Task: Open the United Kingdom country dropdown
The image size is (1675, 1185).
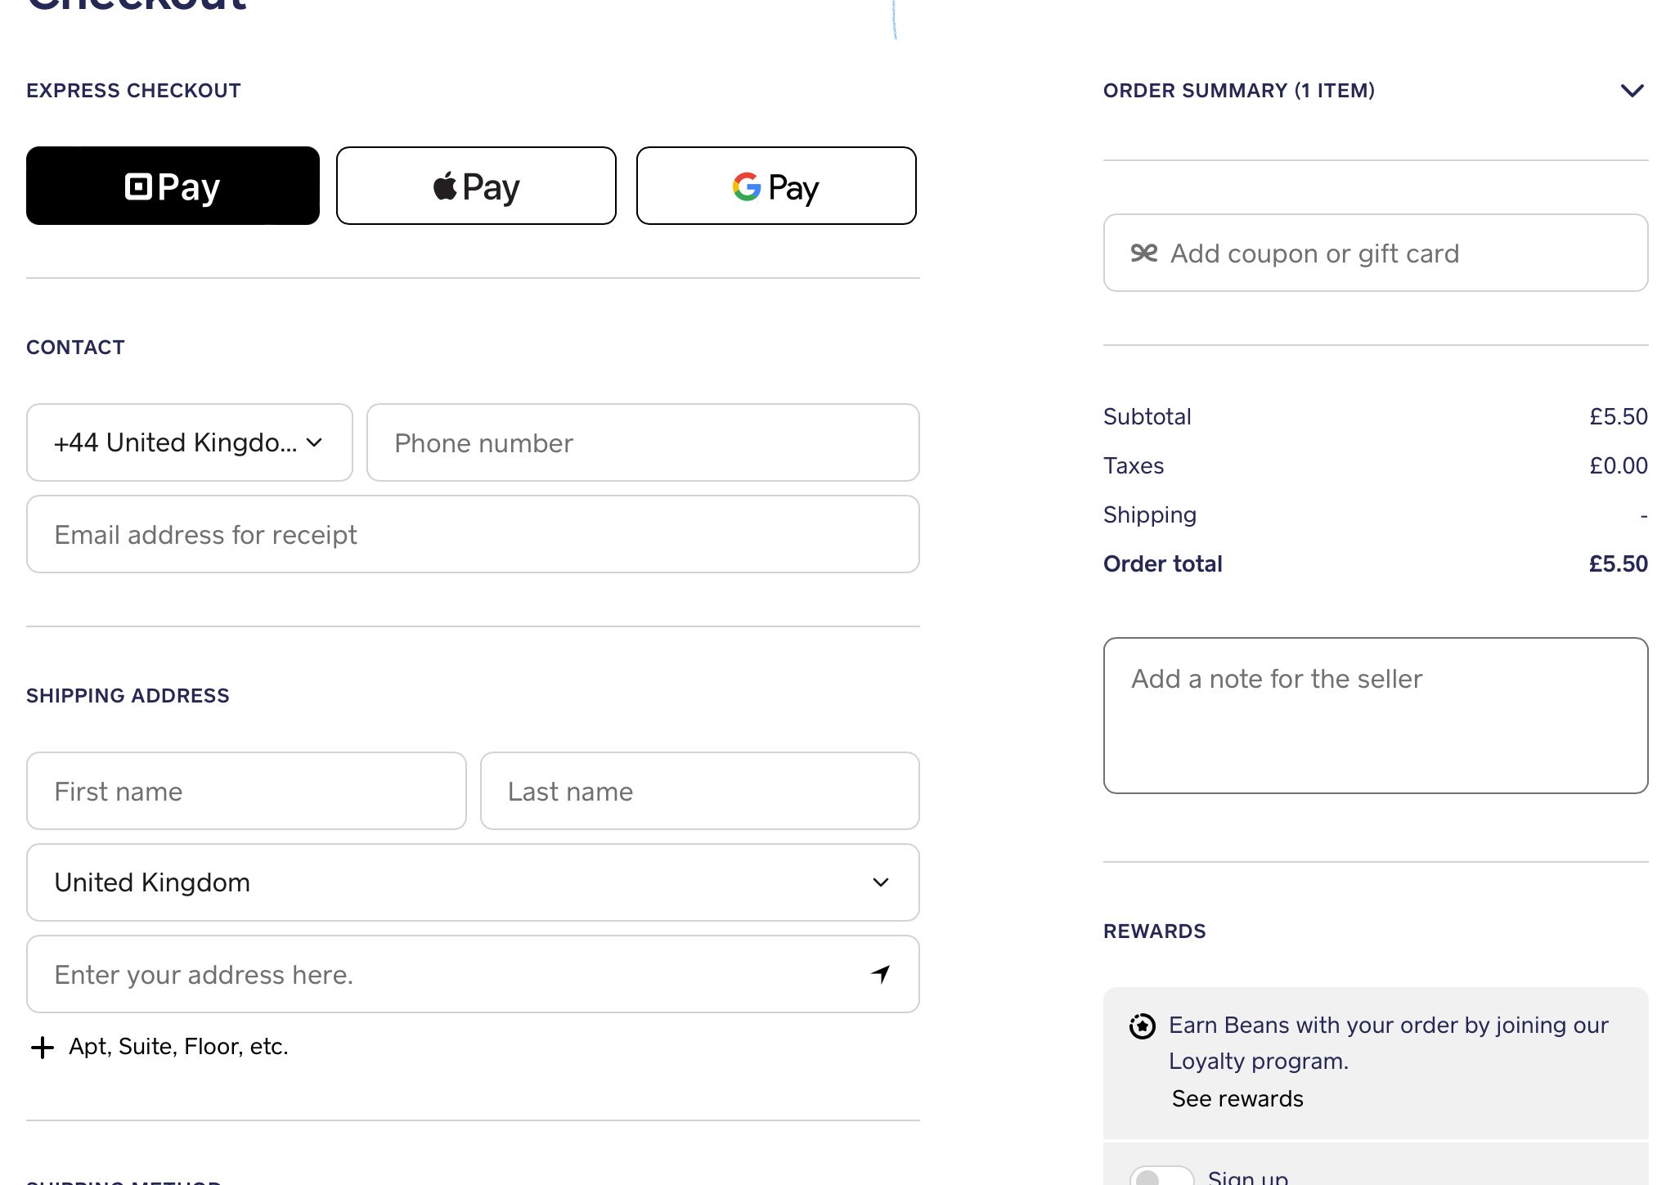Action: pyautogui.click(x=473, y=882)
